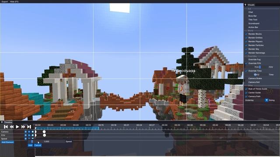The width and height of the screenshot is (280, 157).
Task: Toggle the Render Particles checkbox
Action: click(246, 45)
